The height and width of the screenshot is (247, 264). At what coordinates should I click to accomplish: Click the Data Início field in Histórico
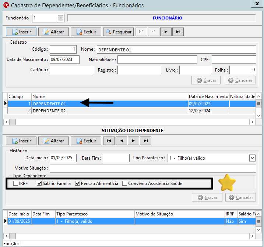click(x=63, y=158)
